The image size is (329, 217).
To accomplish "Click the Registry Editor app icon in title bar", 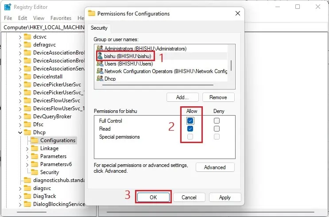I will click(x=8, y=7).
